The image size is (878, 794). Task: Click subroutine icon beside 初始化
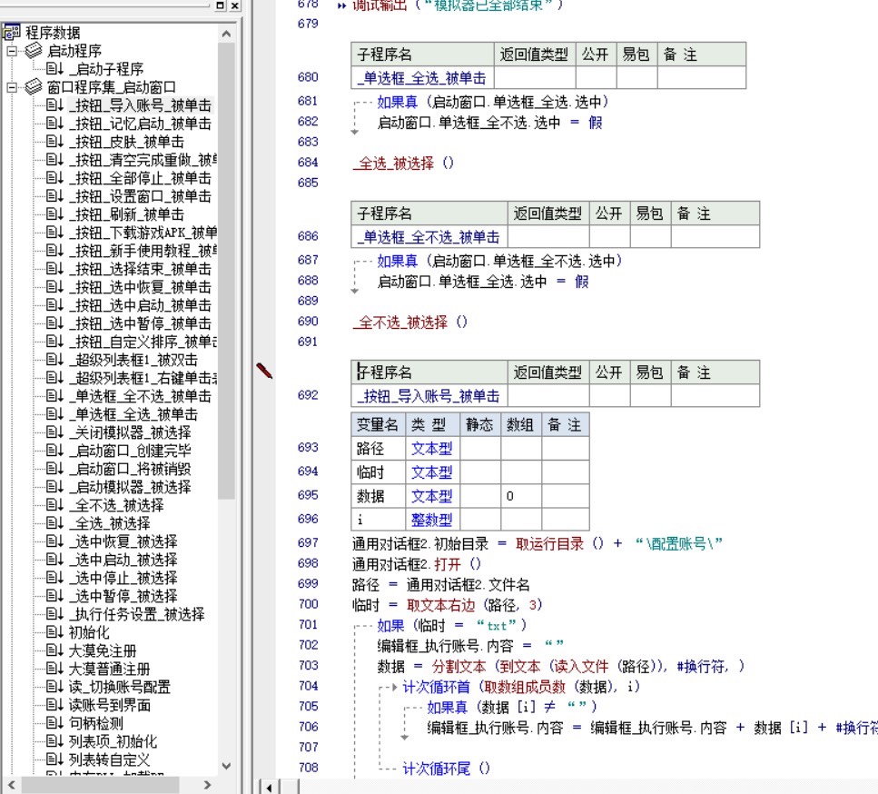tap(54, 632)
